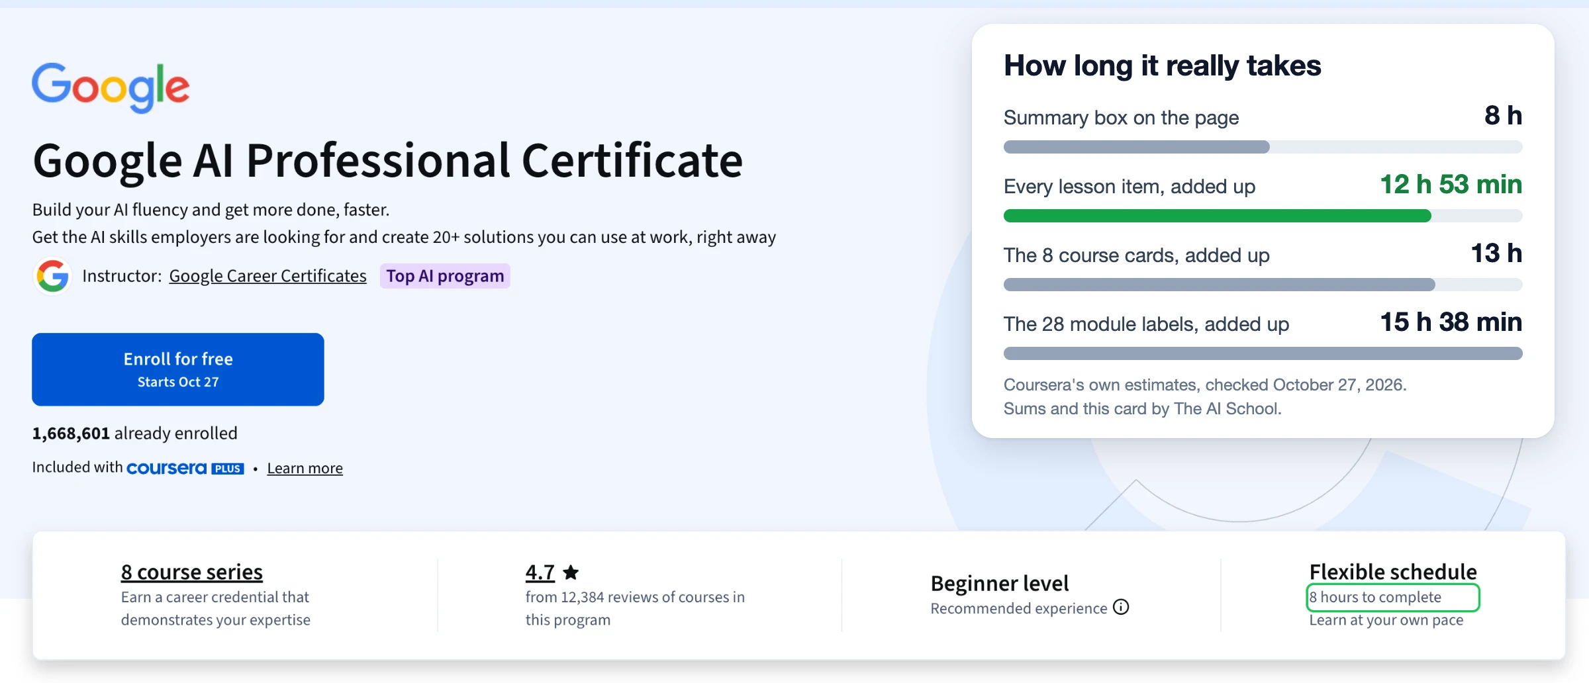Click the 4.7 rating link
1589x683 pixels.
pyautogui.click(x=540, y=572)
